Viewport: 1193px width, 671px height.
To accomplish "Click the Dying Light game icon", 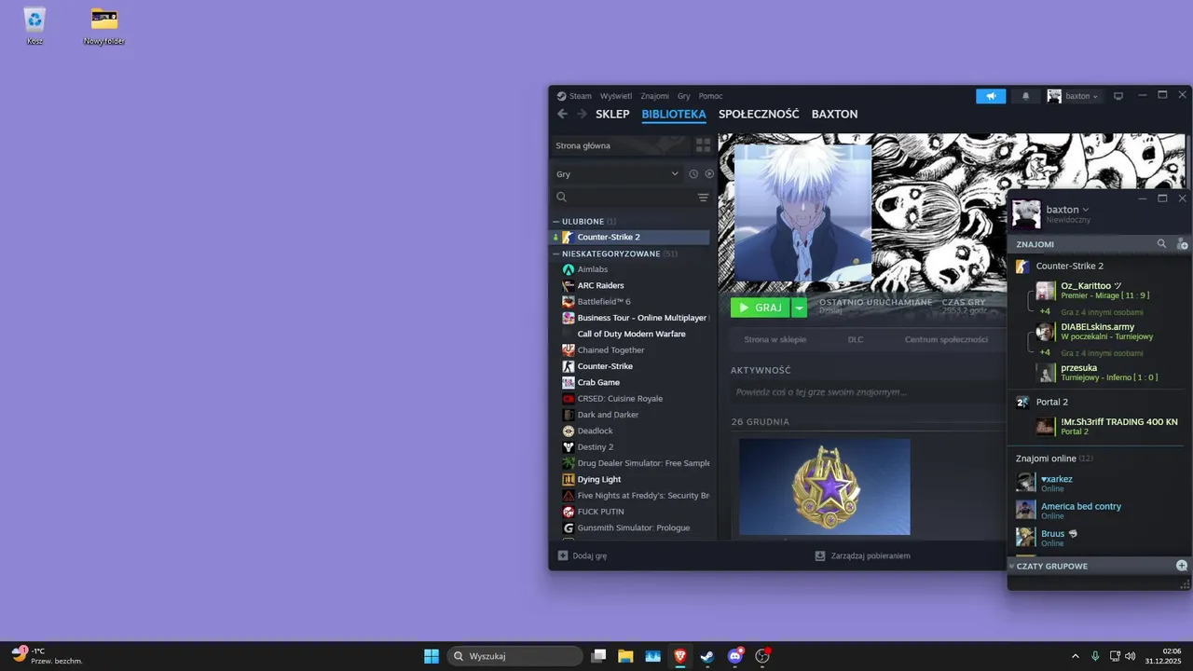I will click(x=569, y=479).
